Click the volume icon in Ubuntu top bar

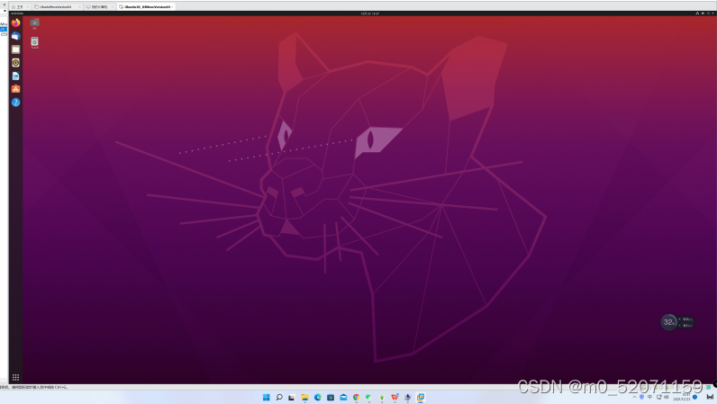pos(703,13)
